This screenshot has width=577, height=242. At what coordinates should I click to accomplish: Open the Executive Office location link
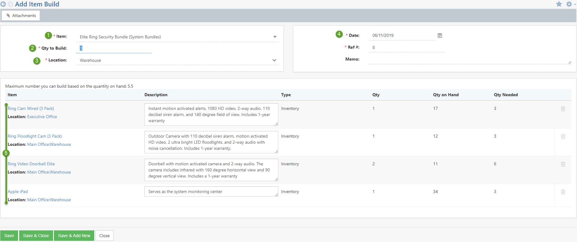42,117
